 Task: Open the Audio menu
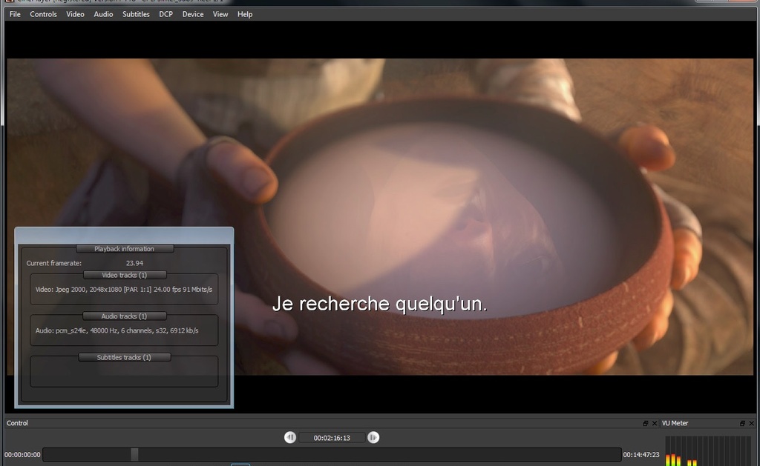[x=103, y=14]
